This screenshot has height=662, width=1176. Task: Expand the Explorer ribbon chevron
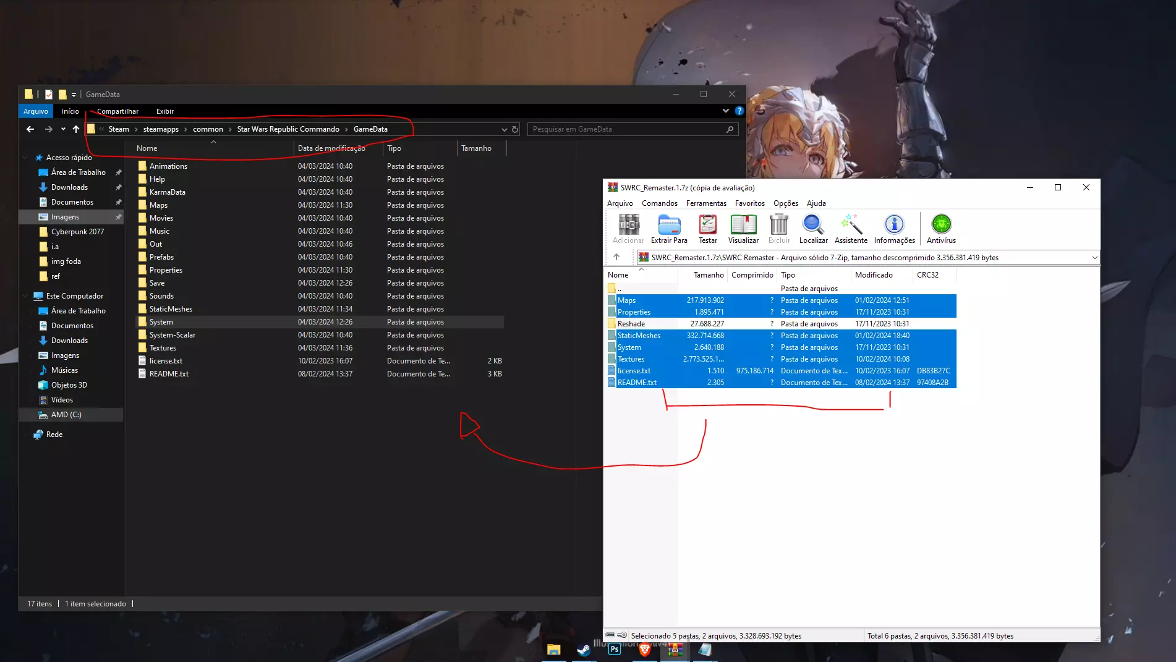(725, 111)
